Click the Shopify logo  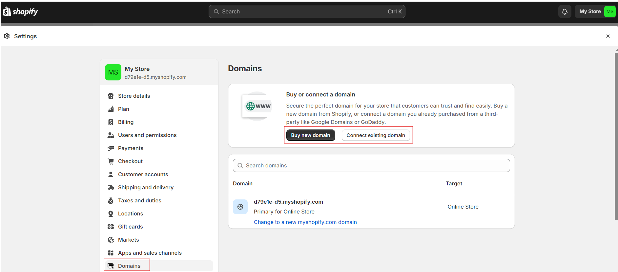pyautogui.click(x=20, y=12)
